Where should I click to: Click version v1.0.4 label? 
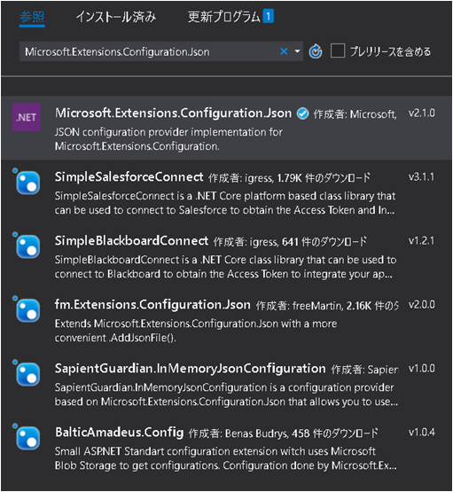(422, 433)
